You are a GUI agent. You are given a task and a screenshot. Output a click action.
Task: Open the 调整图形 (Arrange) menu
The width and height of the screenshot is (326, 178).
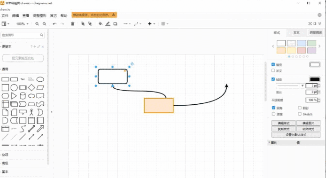tap(39, 15)
